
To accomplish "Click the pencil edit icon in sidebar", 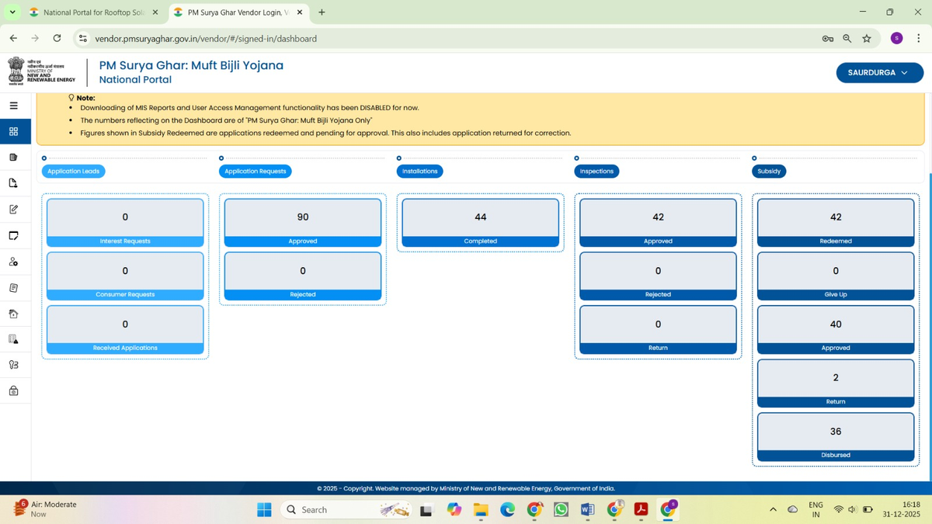I will (x=13, y=210).
